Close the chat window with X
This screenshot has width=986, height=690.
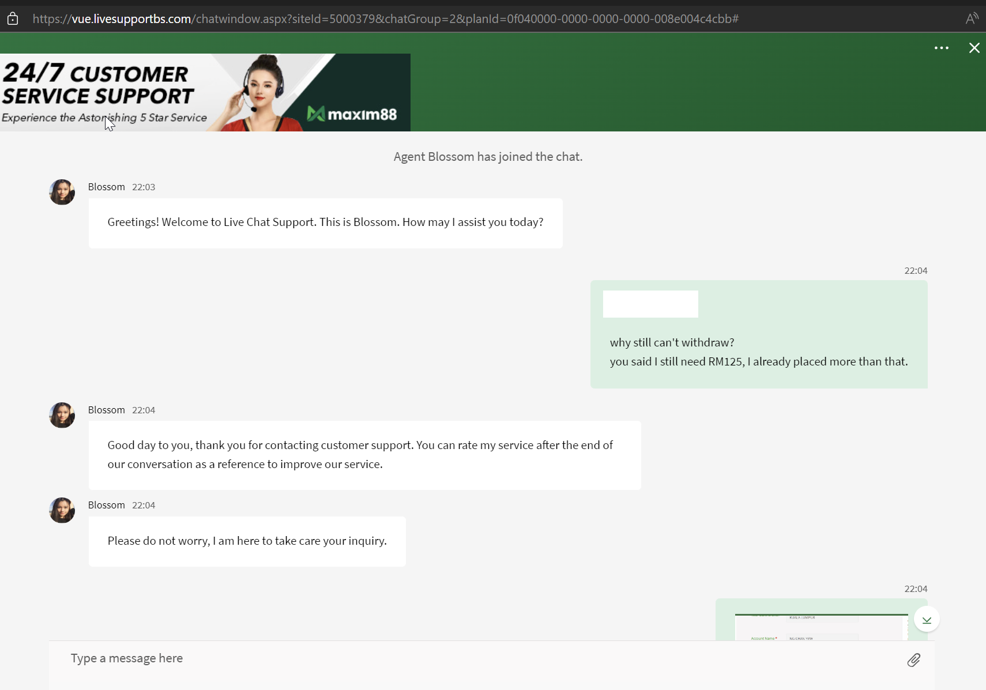974,48
